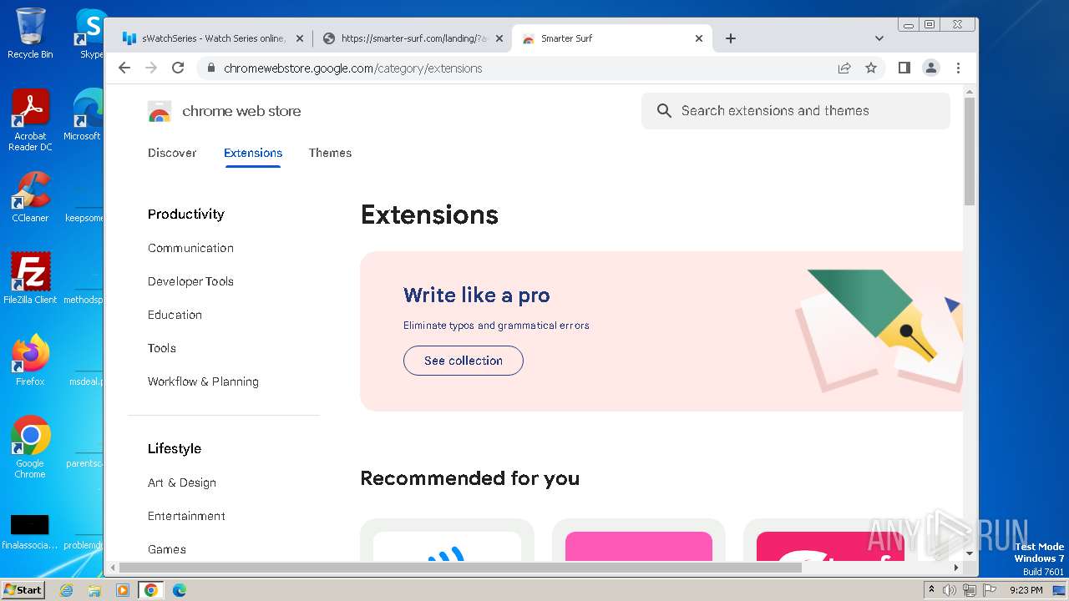Click the taskbar clock showing 9:23 PM
Screen dimensions: 1069x601
coord(1026,590)
